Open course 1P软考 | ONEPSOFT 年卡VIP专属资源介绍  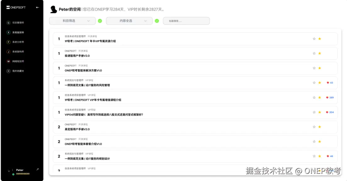90,41
